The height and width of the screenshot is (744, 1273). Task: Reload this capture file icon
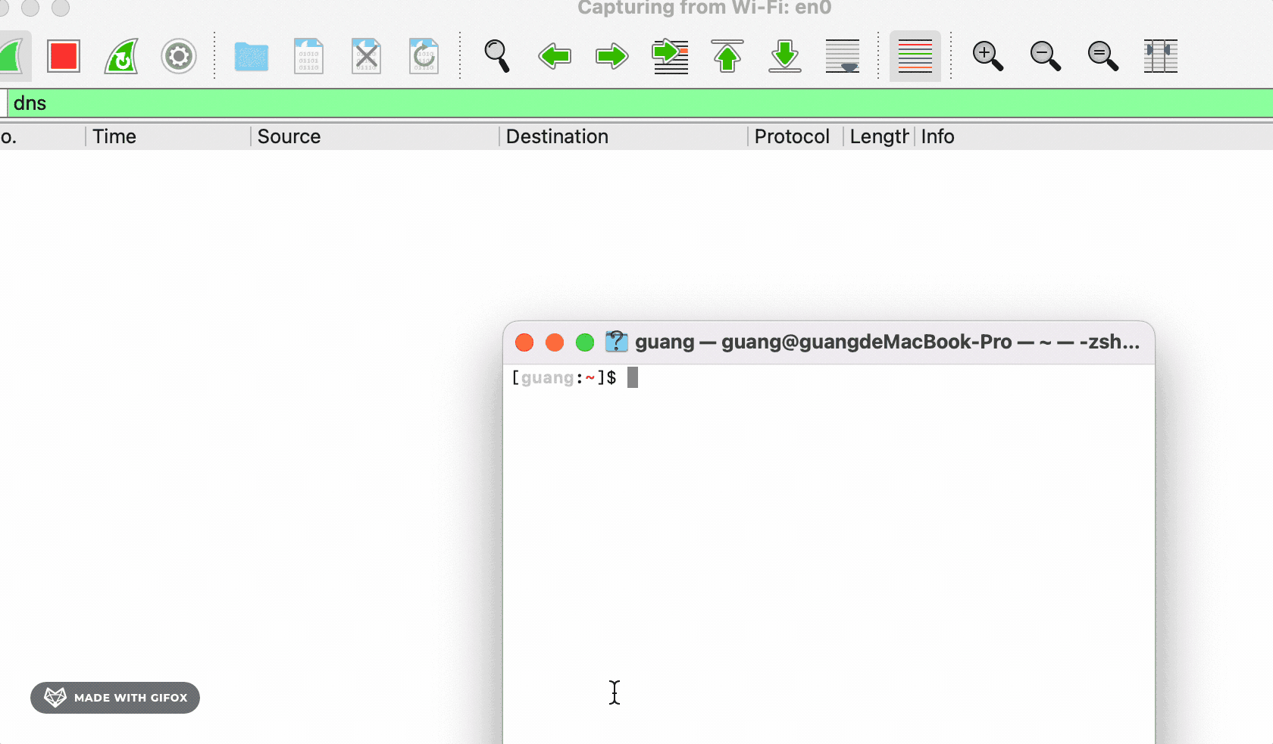(424, 56)
